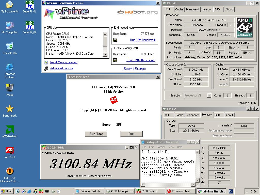
Task: Switch to Memory tab in top CPU-Z window
Action: pyautogui.click(x=207, y=9)
